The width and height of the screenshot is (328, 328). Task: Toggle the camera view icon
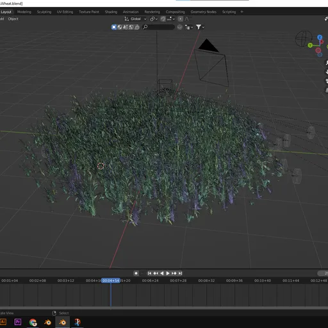(x=326, y=81)
